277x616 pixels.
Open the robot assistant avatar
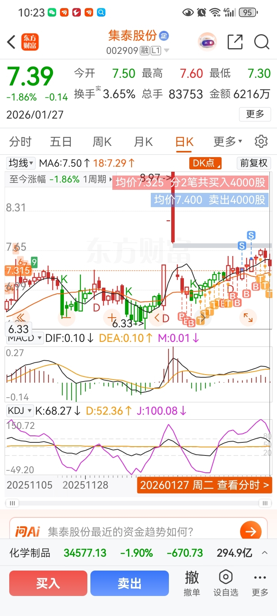pos(207,42)
